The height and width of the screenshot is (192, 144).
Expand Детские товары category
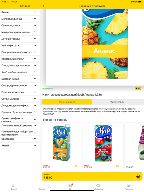point(20,39)
